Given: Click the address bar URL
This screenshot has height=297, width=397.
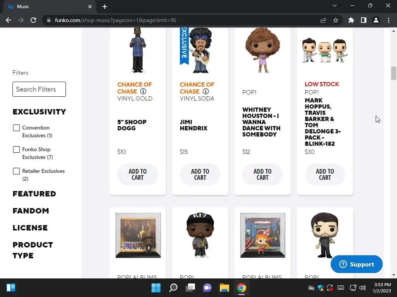Looking at the screenshot, I should click(x=116, y=20).
